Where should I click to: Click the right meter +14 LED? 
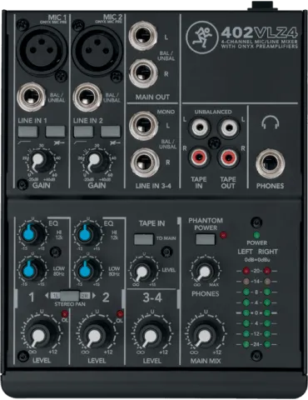point(267,282)
